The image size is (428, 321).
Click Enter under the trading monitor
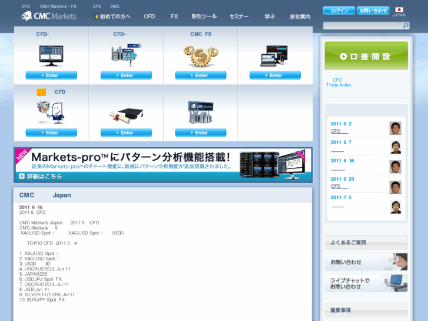click(x=51, y=75)
